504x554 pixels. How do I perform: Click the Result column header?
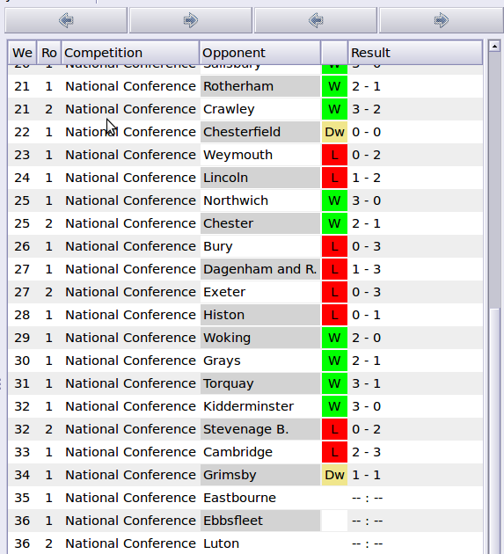[415, 53]
